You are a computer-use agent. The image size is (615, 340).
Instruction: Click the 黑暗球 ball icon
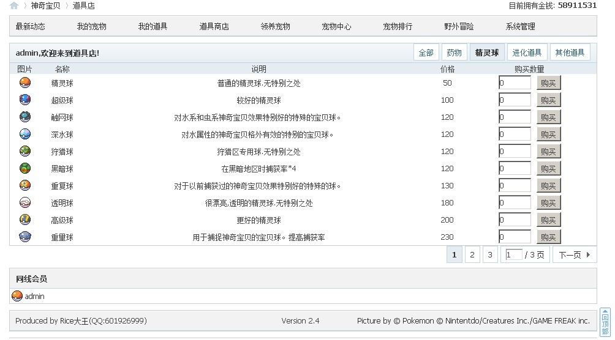pos(25,168)
